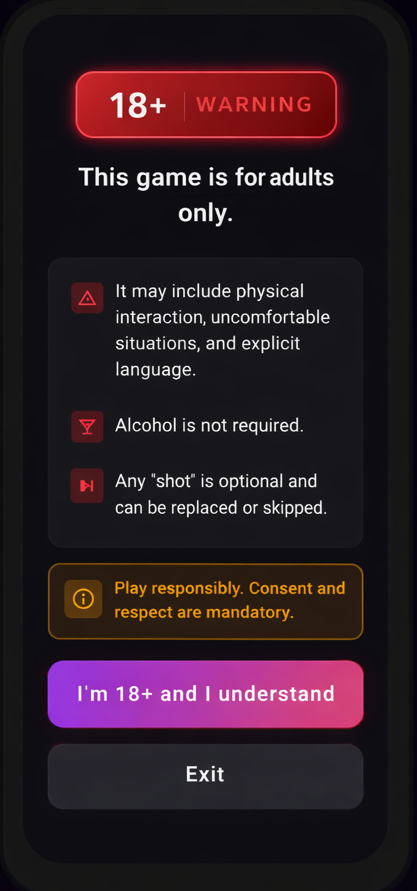Tap the text about replacing or skipping shots
417x891 pixels.
[216, 494]
